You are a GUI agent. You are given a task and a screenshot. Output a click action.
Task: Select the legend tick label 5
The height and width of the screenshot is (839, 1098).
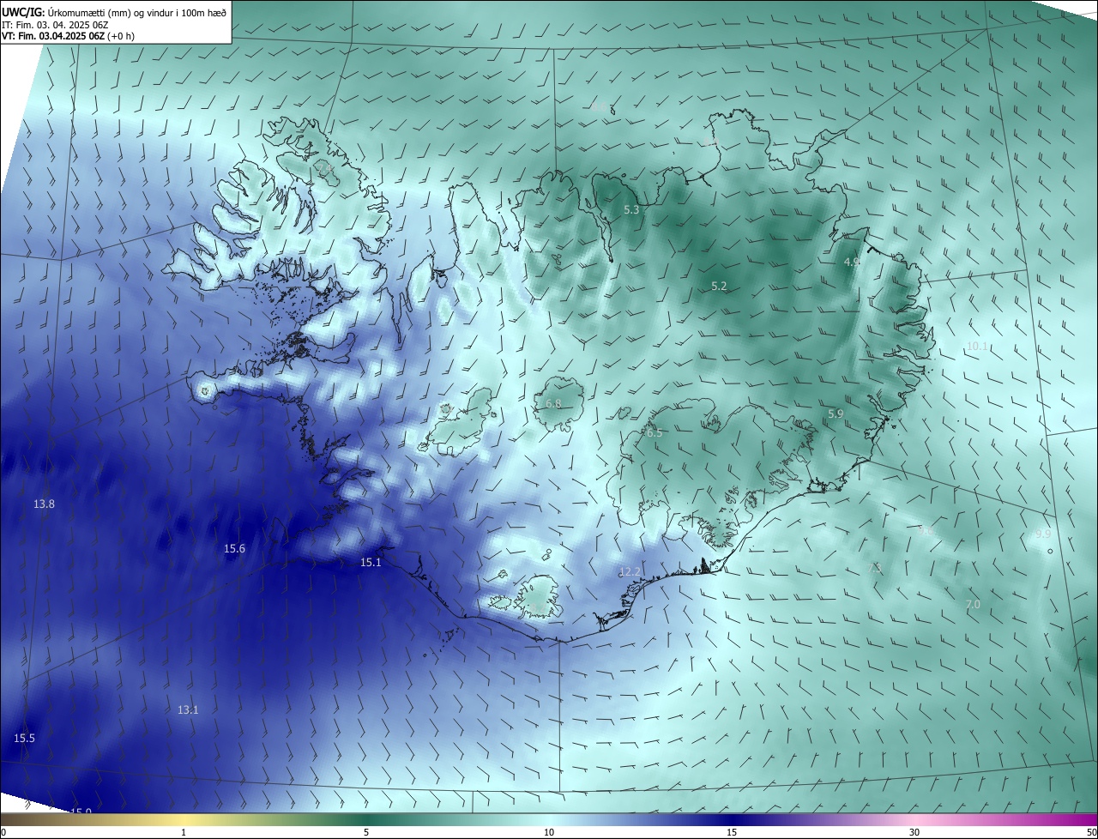point(366,833)
